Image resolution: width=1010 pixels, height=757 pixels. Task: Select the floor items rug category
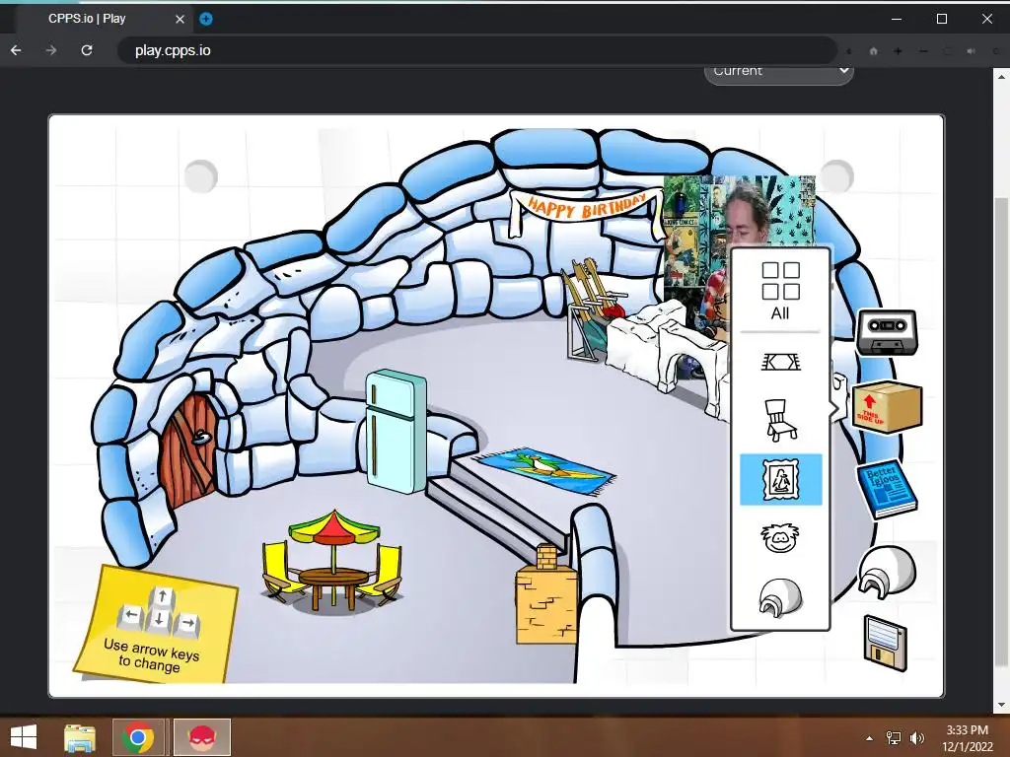click(781, 363)
